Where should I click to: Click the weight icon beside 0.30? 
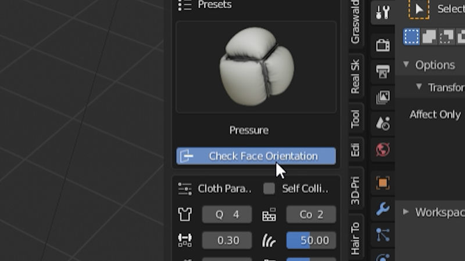point(185,240)
